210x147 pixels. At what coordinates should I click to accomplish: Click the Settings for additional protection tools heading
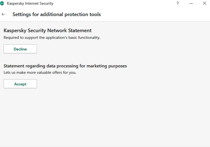click(56, 14)
